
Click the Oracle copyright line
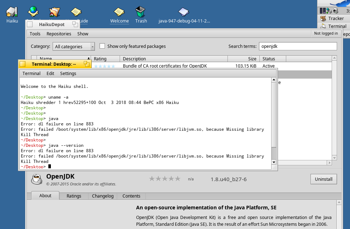(x=81, y=184)
